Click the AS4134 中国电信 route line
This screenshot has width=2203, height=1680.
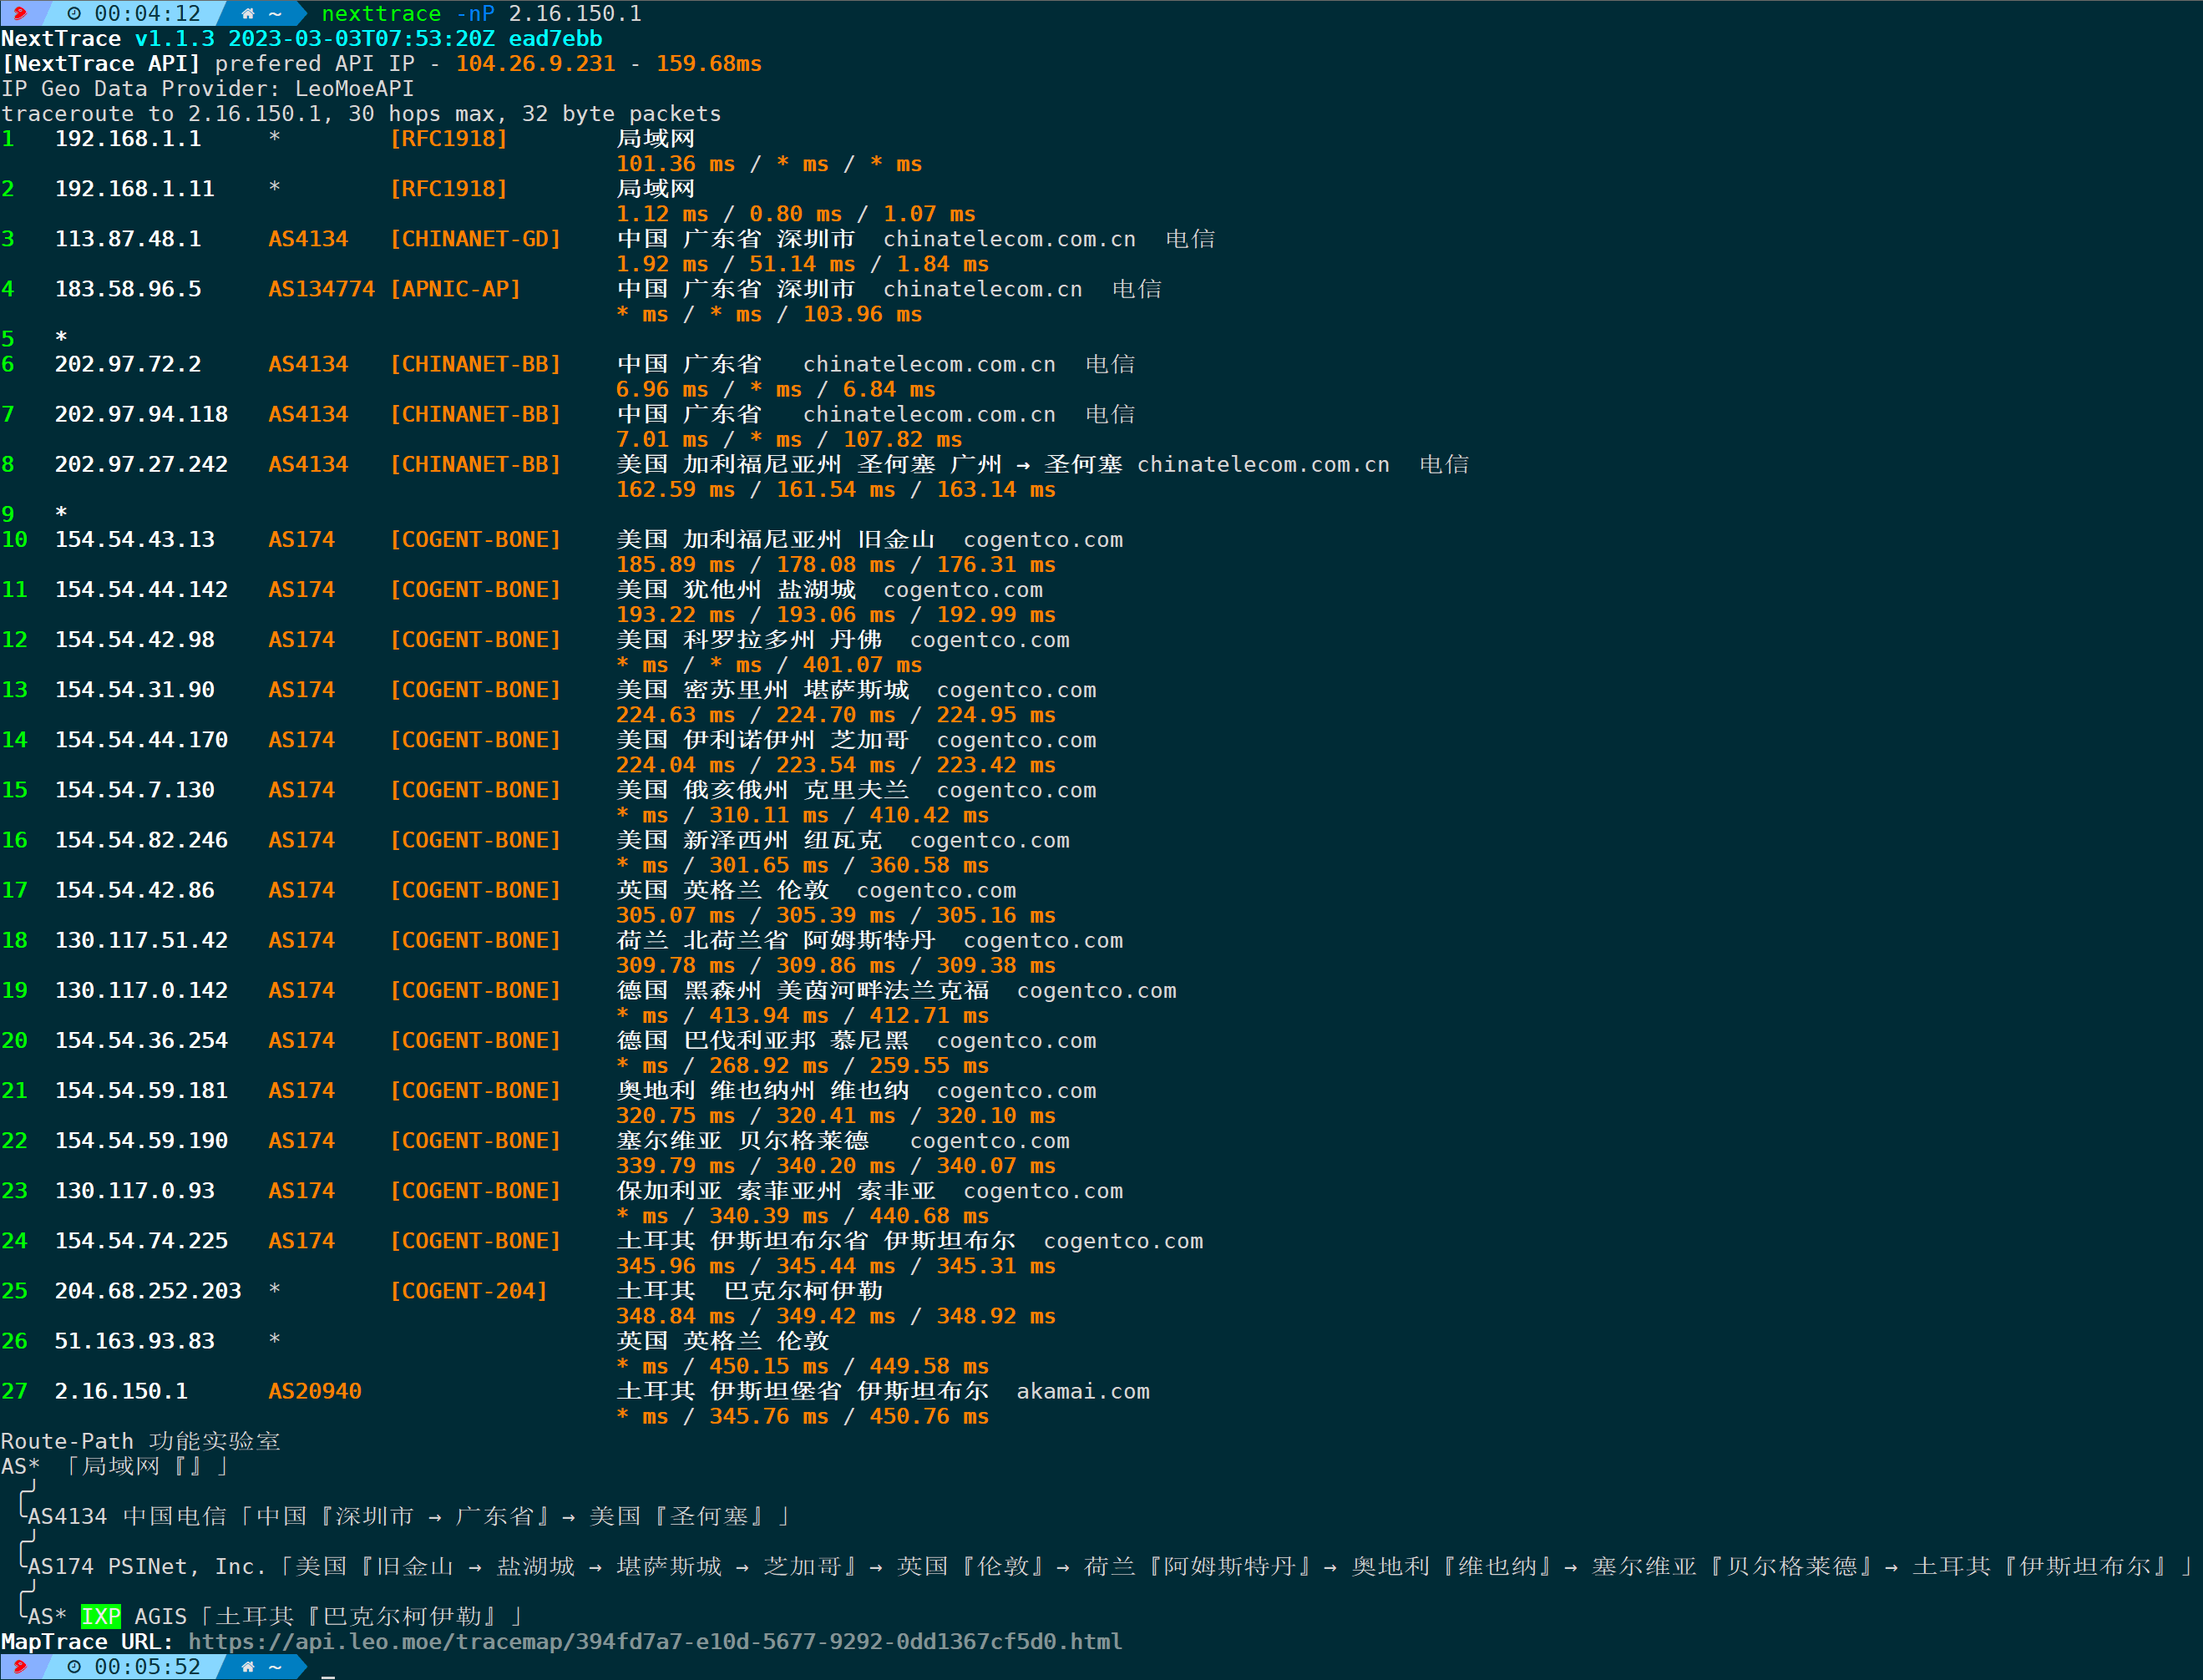(x=408, y=1516)
